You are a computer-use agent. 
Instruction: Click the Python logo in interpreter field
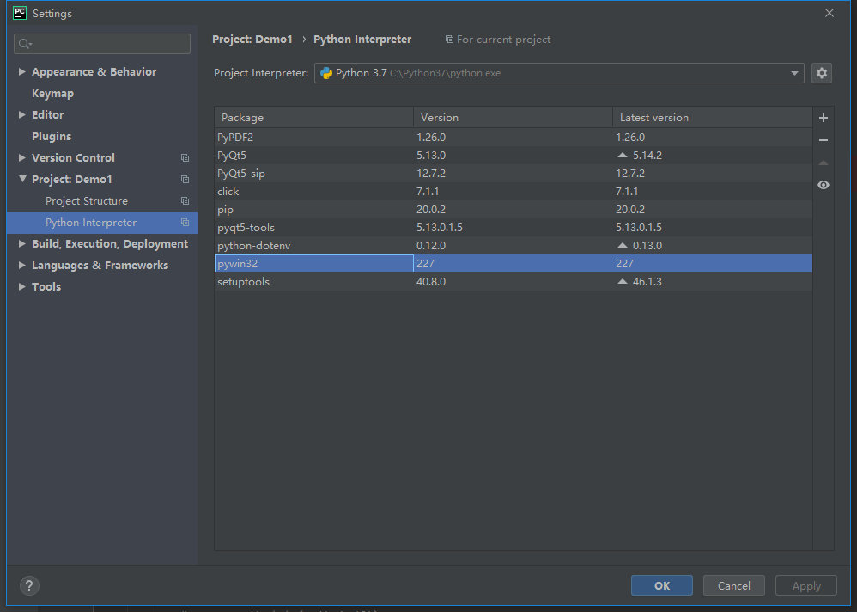tap(326, 73)
